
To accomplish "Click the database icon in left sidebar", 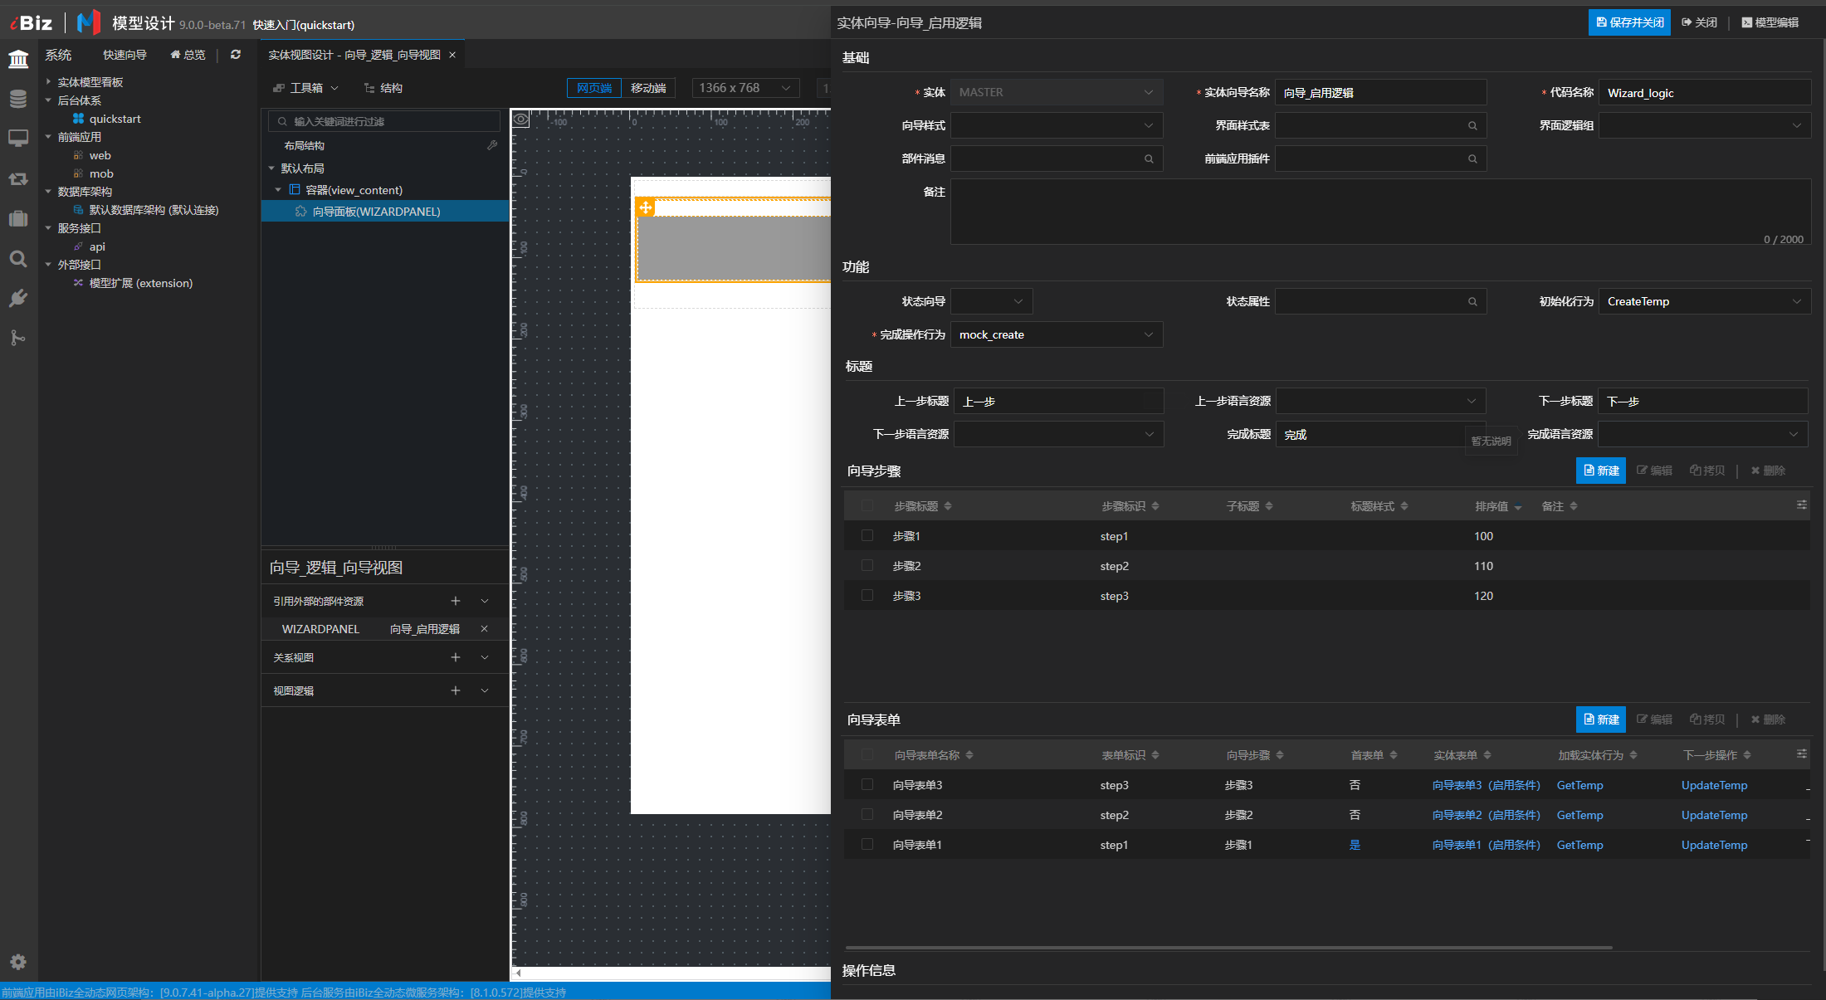I will (x=18, y=99).
